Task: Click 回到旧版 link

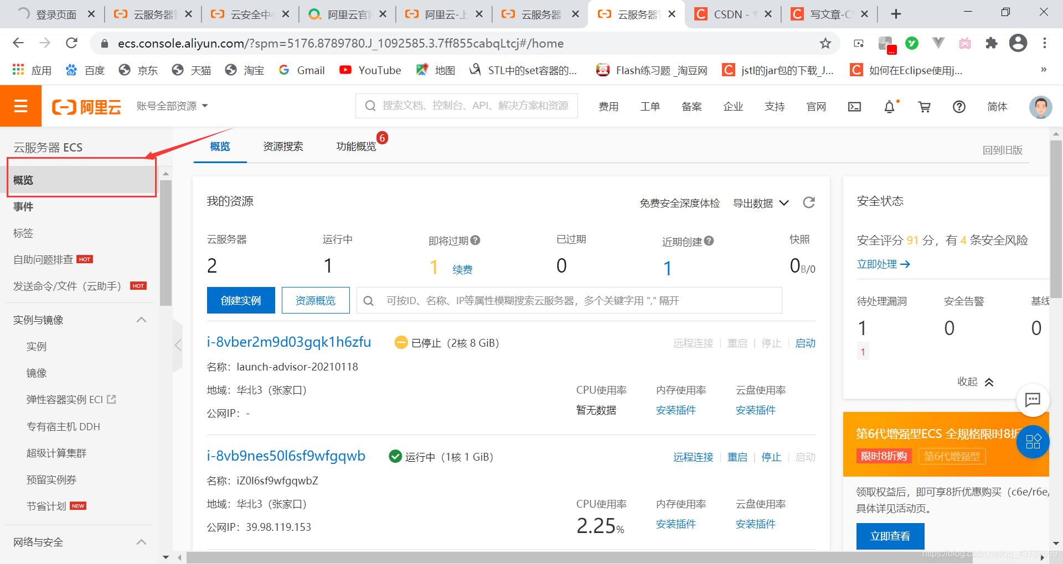Action: 1003,150
